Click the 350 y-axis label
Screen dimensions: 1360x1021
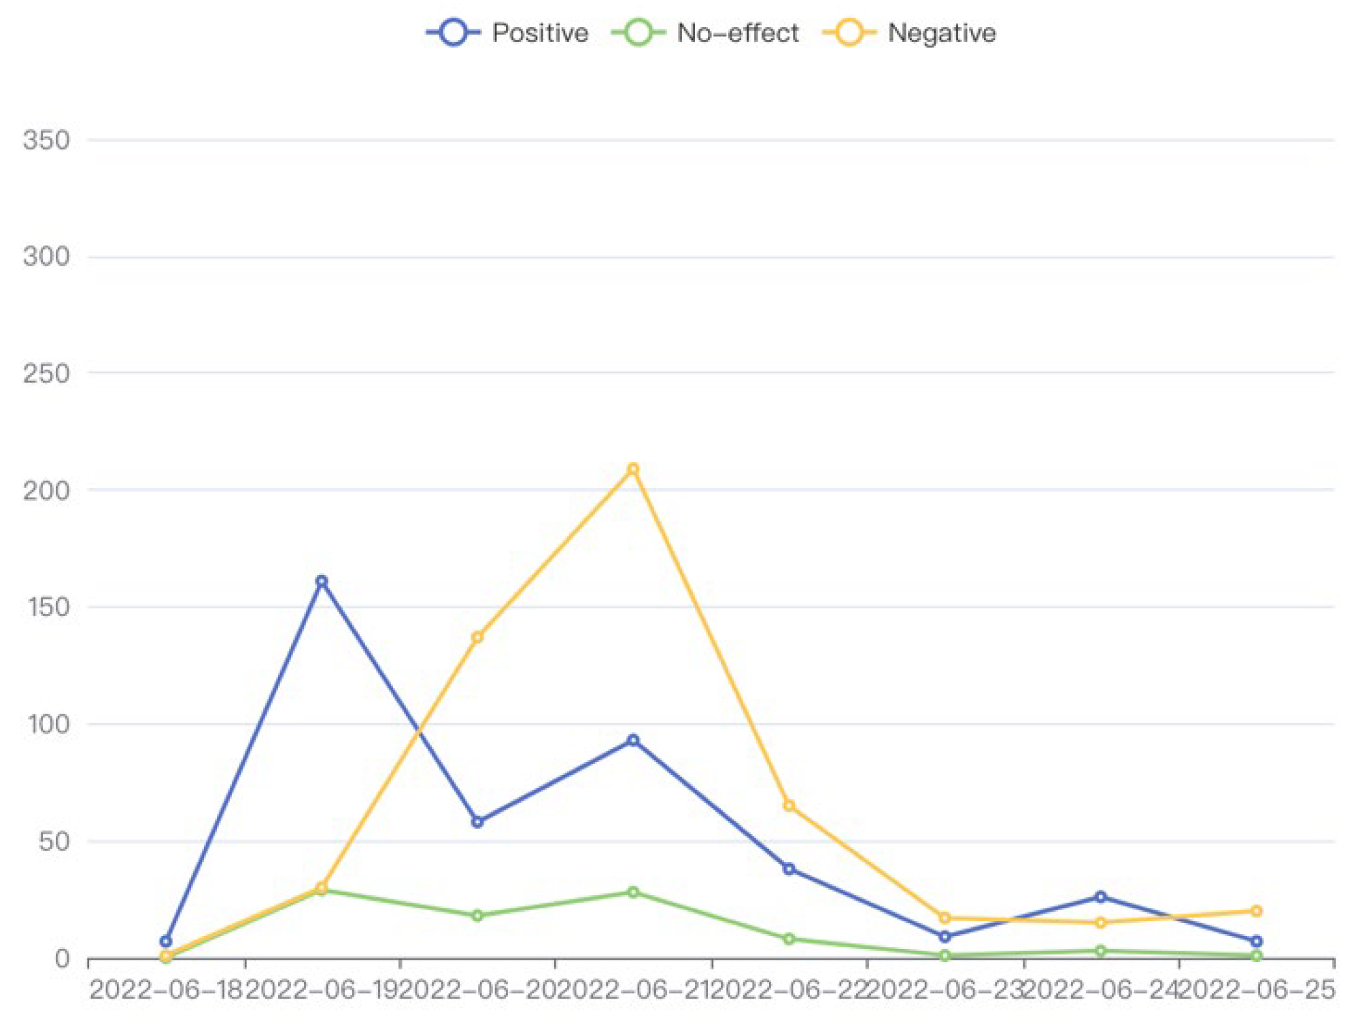[x=46, y=141]
